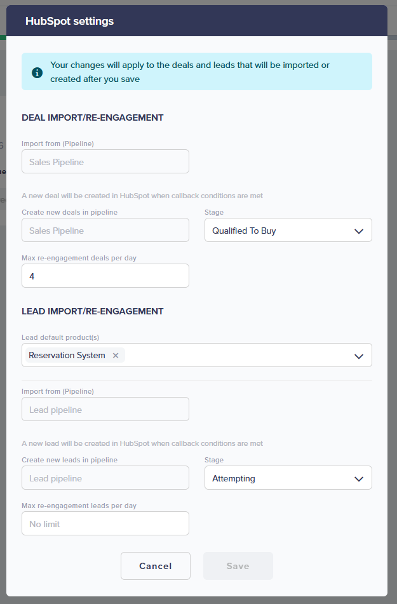Click the Reservation System tag label
This screenshot has width=397, height=604.
coord(67,356)
